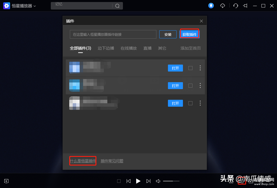This screenshot has height=188, width=277.
Task: Switch to the 其它 tab
Action: [162, 48]
